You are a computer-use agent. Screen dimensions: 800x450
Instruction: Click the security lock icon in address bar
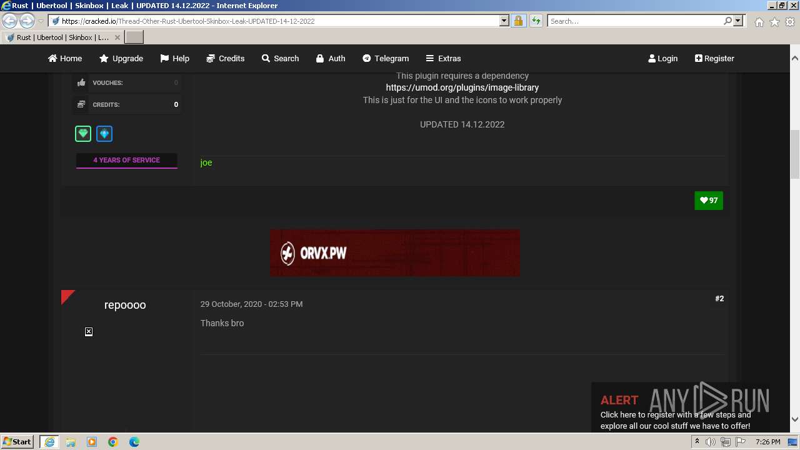(x=518, y=21)
